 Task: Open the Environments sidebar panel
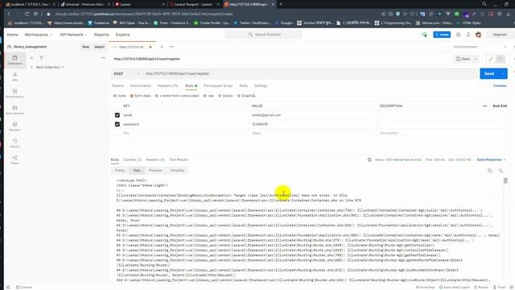[14, 93]
